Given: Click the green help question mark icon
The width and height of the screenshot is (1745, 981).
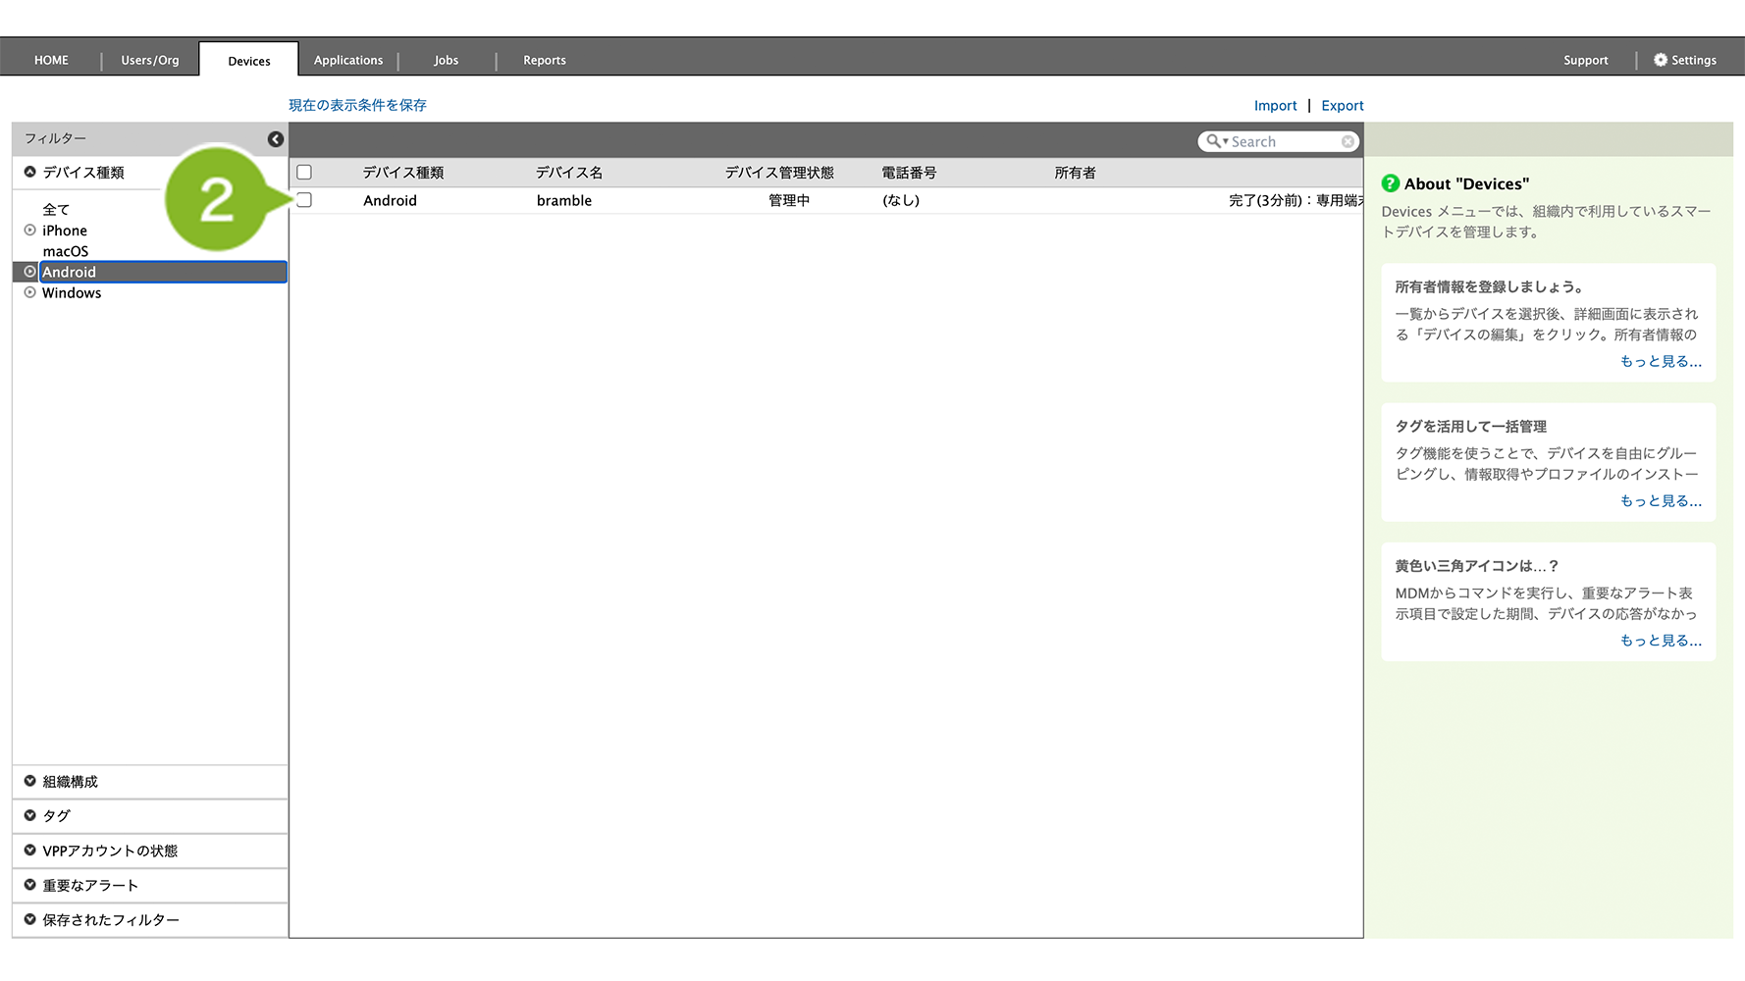Looking at the screenshot, I should [x=1391, y=183].
